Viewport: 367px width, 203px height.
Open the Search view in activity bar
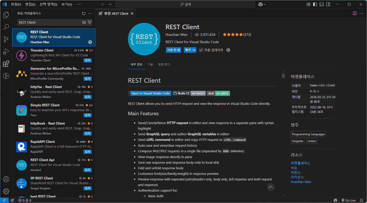pyautogui.click(x=6, y=27)
